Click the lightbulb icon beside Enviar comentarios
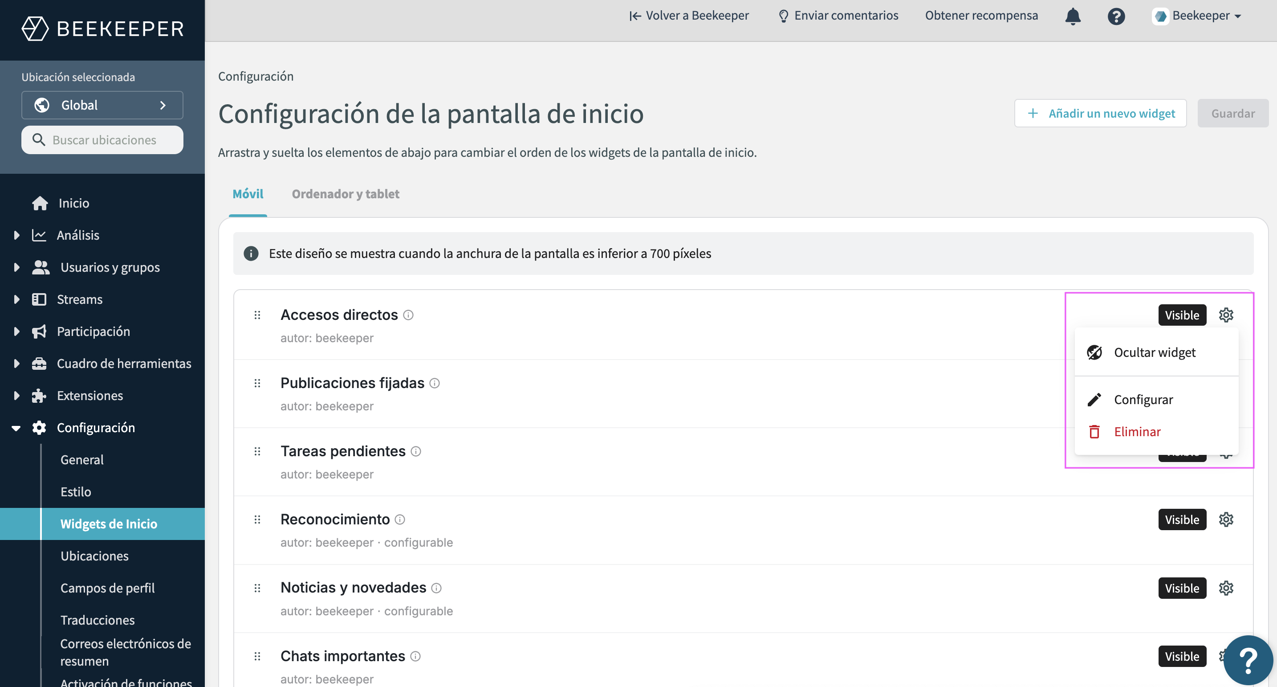Viewport: 1277px width, 687px height. tap(783, 16)
